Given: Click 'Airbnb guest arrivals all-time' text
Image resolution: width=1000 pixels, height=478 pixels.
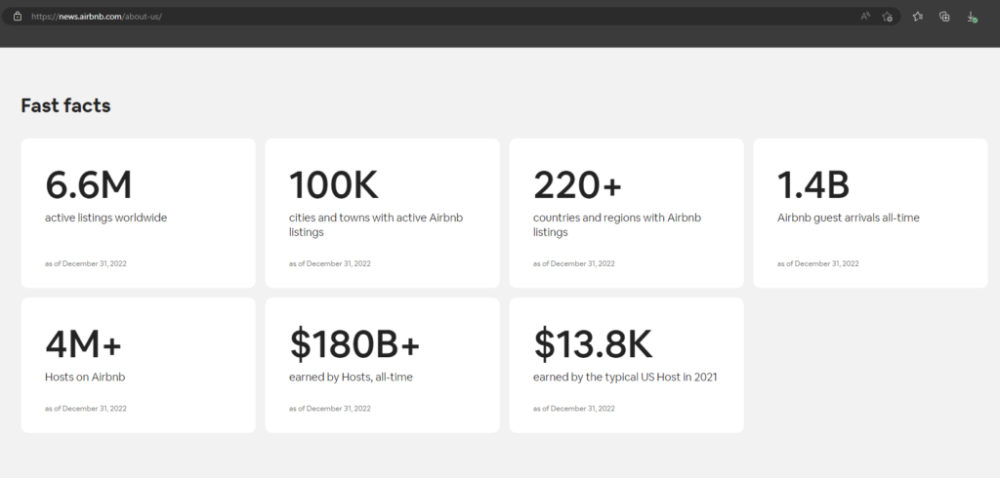Looking at the screenshot, I should pos(849,218).
